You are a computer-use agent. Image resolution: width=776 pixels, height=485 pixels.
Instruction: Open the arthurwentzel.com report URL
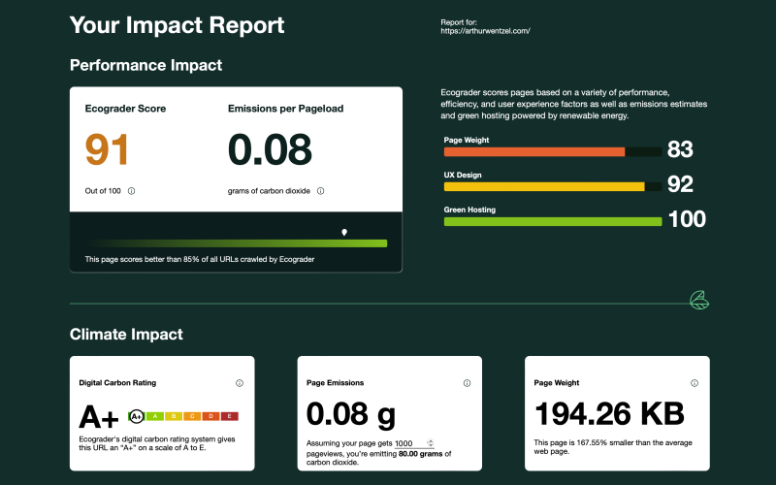pos(485,31)
